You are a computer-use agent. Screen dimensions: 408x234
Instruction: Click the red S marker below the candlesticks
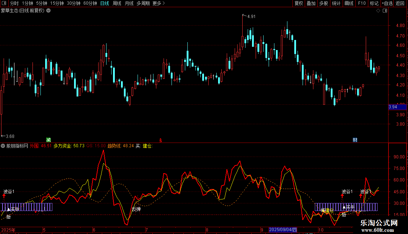click(x=161, y=140)
